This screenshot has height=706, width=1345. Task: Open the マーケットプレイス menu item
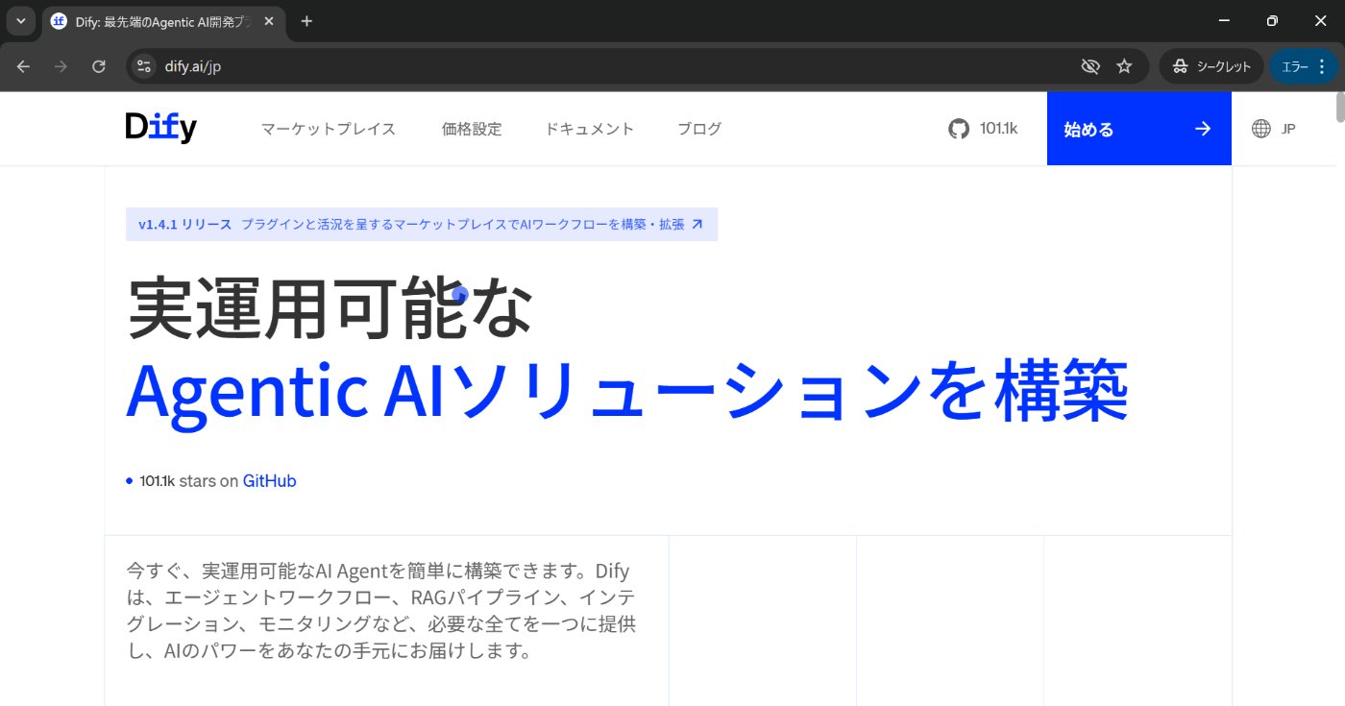point(329,129)
